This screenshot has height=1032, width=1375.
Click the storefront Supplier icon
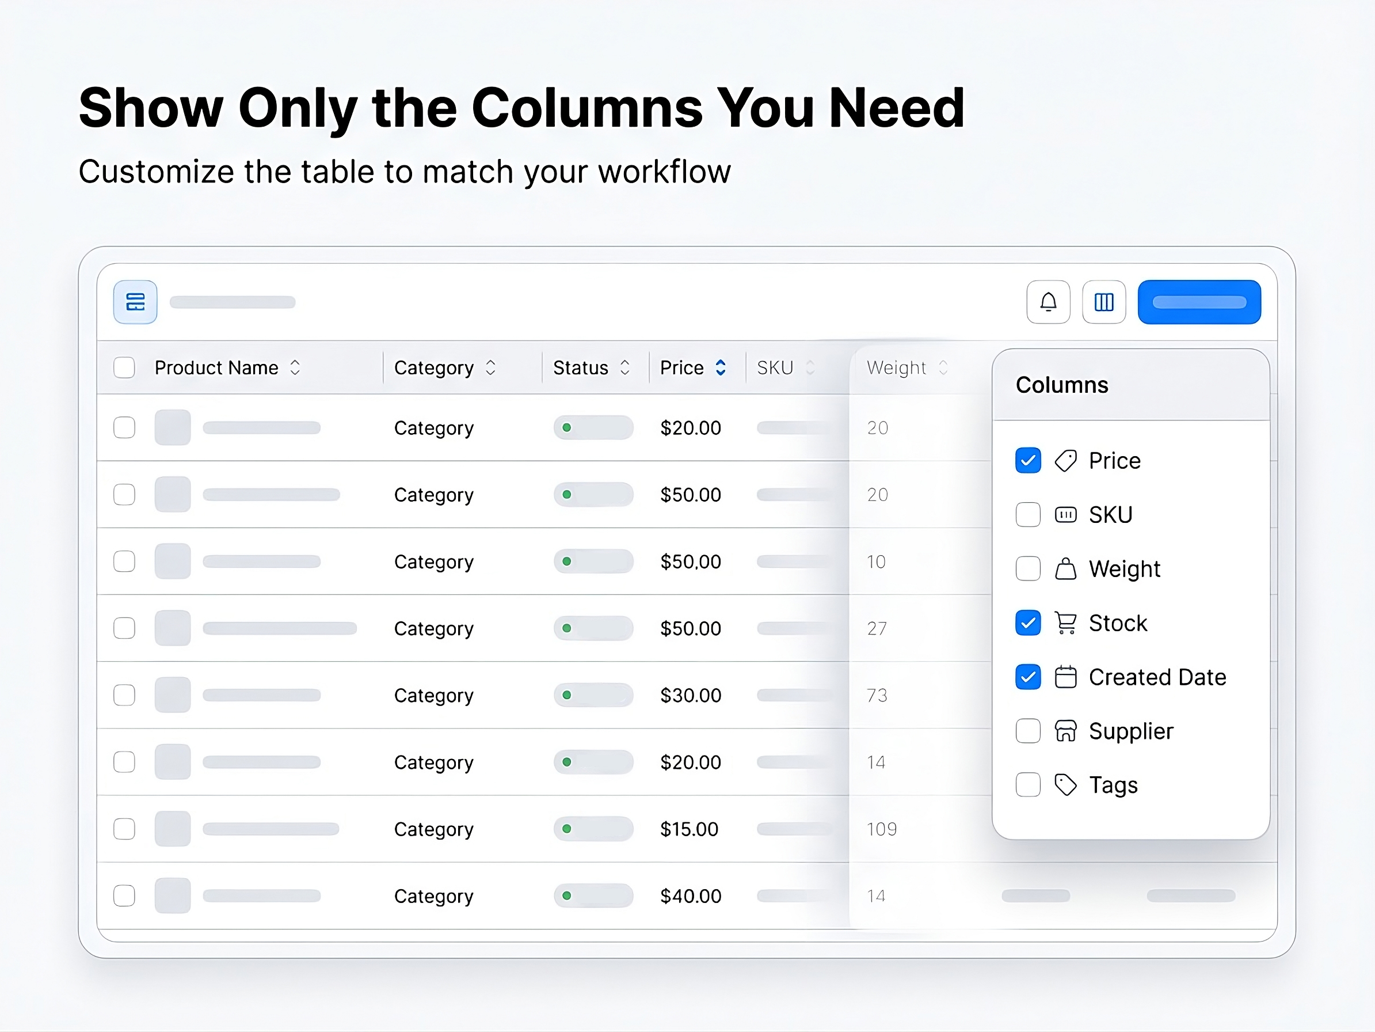click(x=1065, y=731)
